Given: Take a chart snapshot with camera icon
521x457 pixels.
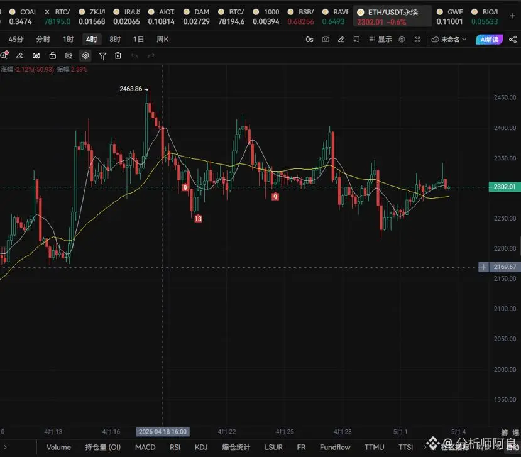Looking at the screenshot, I should click(x=326, y=40).
